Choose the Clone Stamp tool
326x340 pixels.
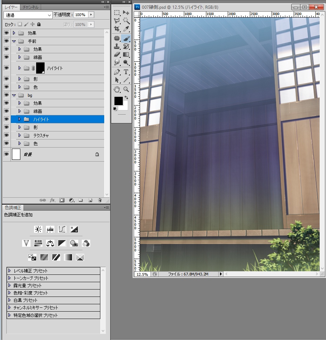click(117, 47)
